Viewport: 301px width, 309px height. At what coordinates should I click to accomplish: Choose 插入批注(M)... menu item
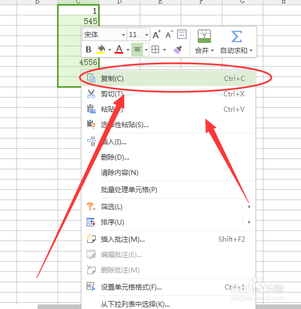coord(168,239)
